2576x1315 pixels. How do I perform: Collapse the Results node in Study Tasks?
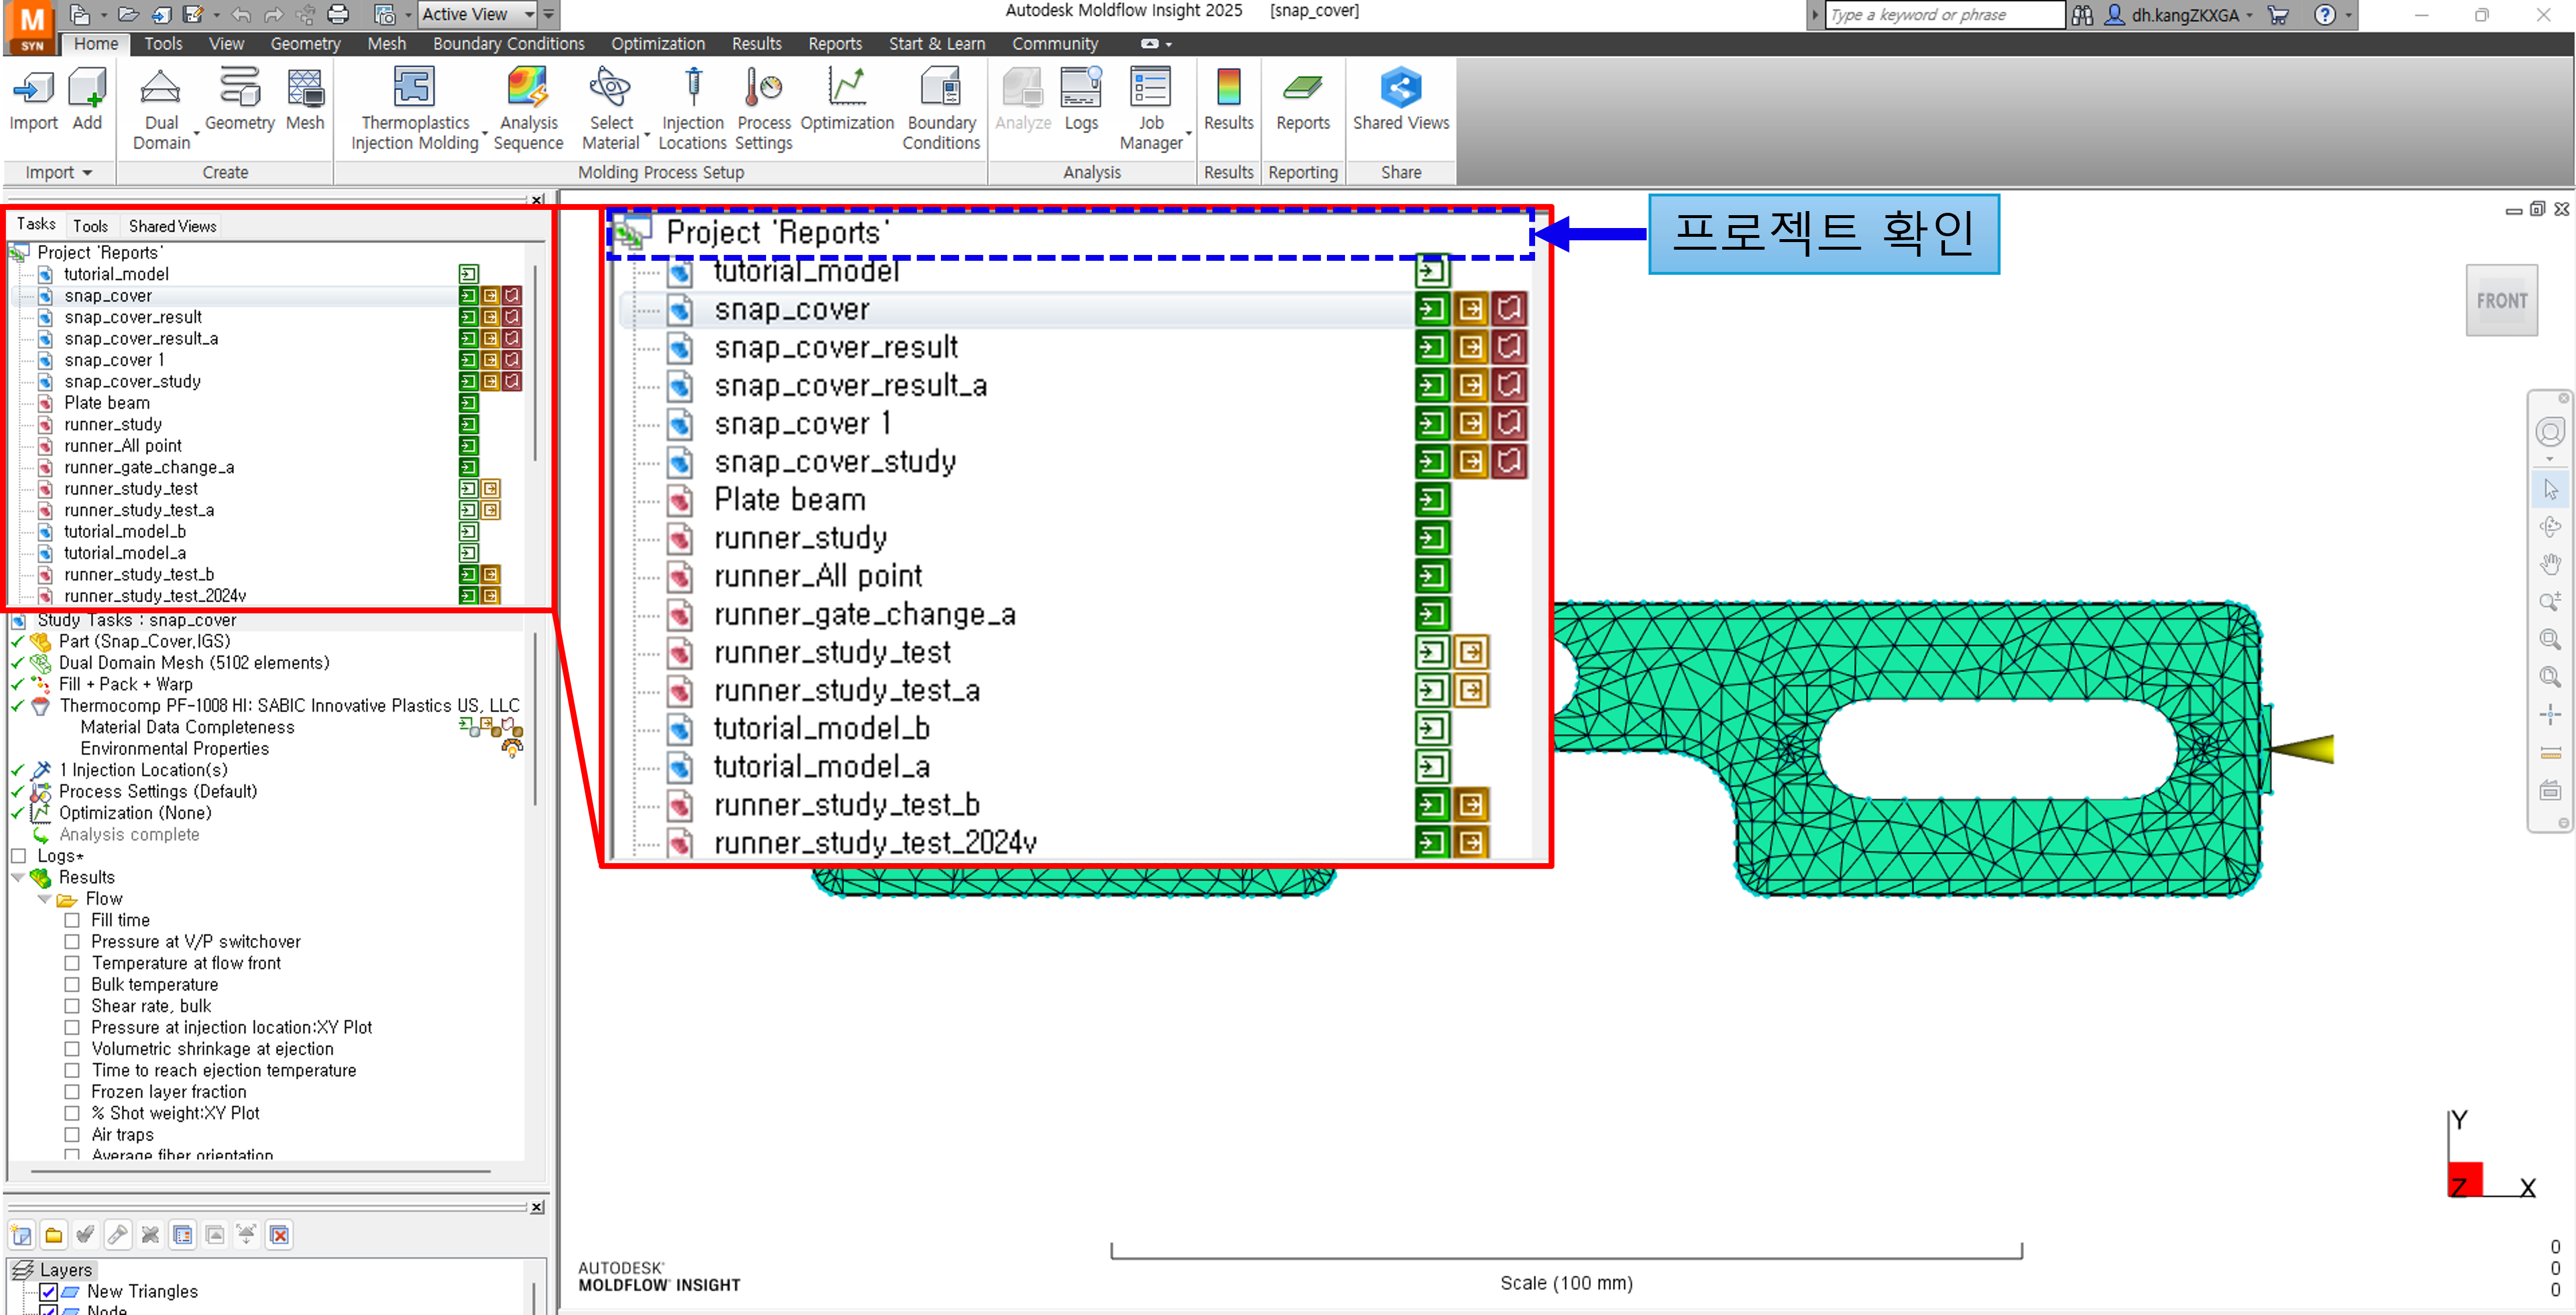point(17,877)
